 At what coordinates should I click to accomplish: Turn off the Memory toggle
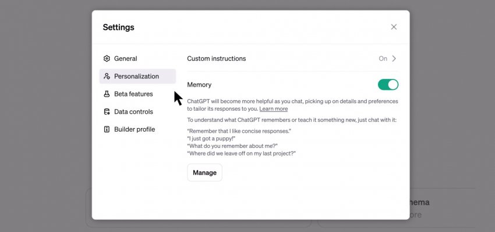coord(388,85)
